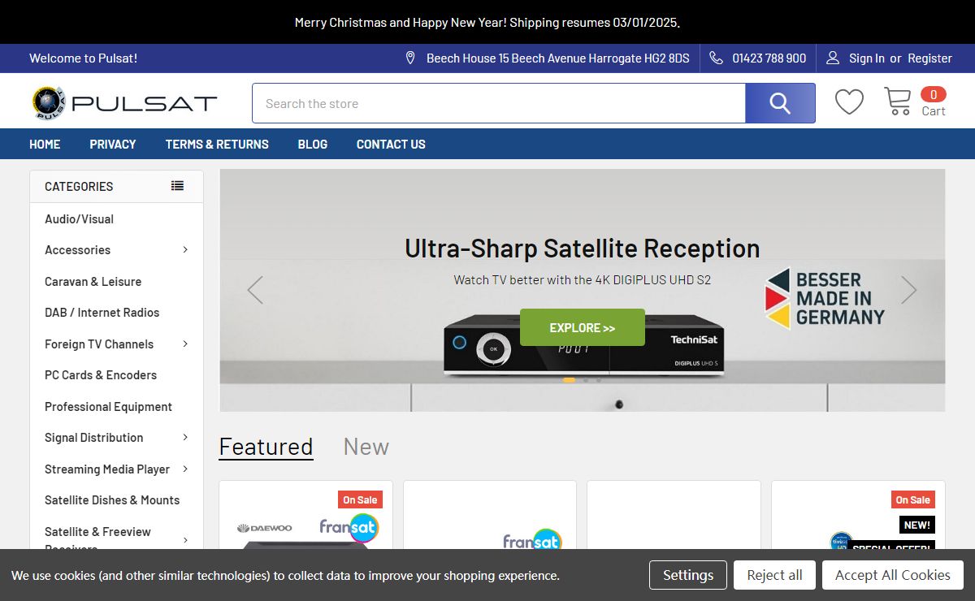The width and height of the screenshot is (975, 601).
Task: Open Signal Distribution category
Action: click(93, 437)
